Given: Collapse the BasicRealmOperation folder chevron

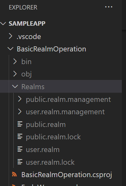Looking at the screenshot, I should click(x=10, y=49).
